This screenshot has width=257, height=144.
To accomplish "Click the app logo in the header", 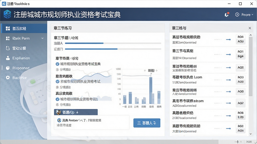I will (x=7, y=14).
